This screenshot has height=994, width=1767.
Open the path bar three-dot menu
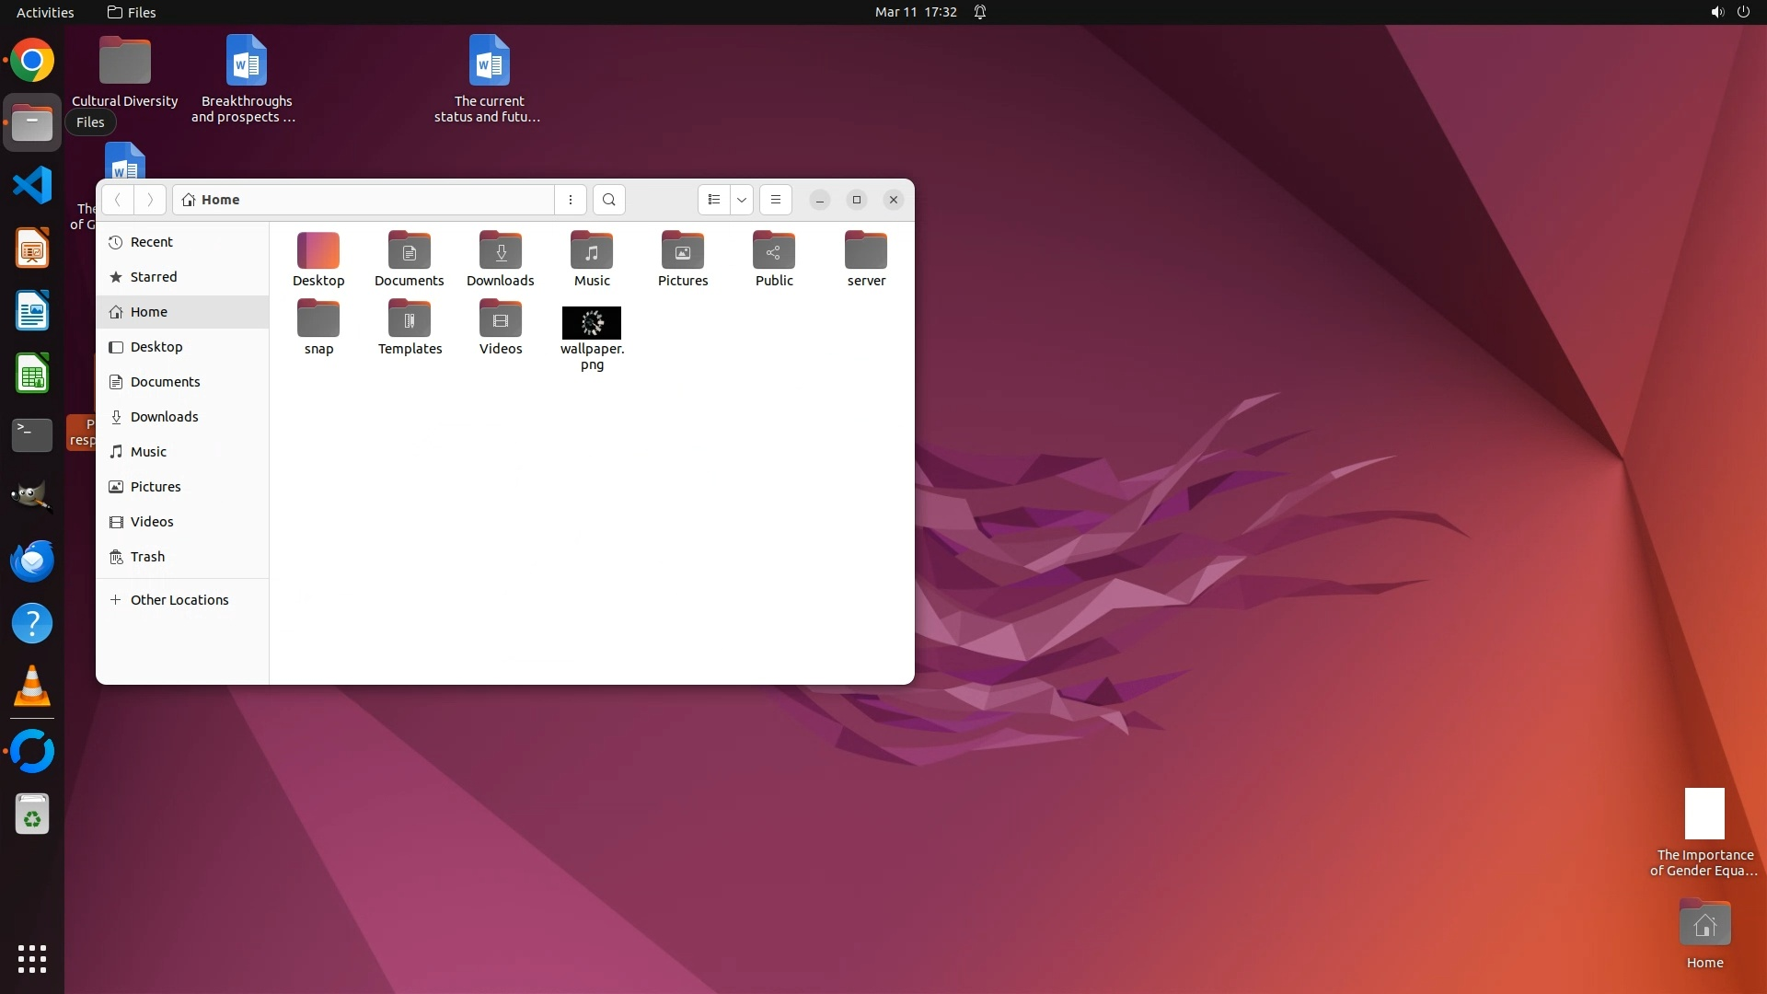tap(571, 200)
